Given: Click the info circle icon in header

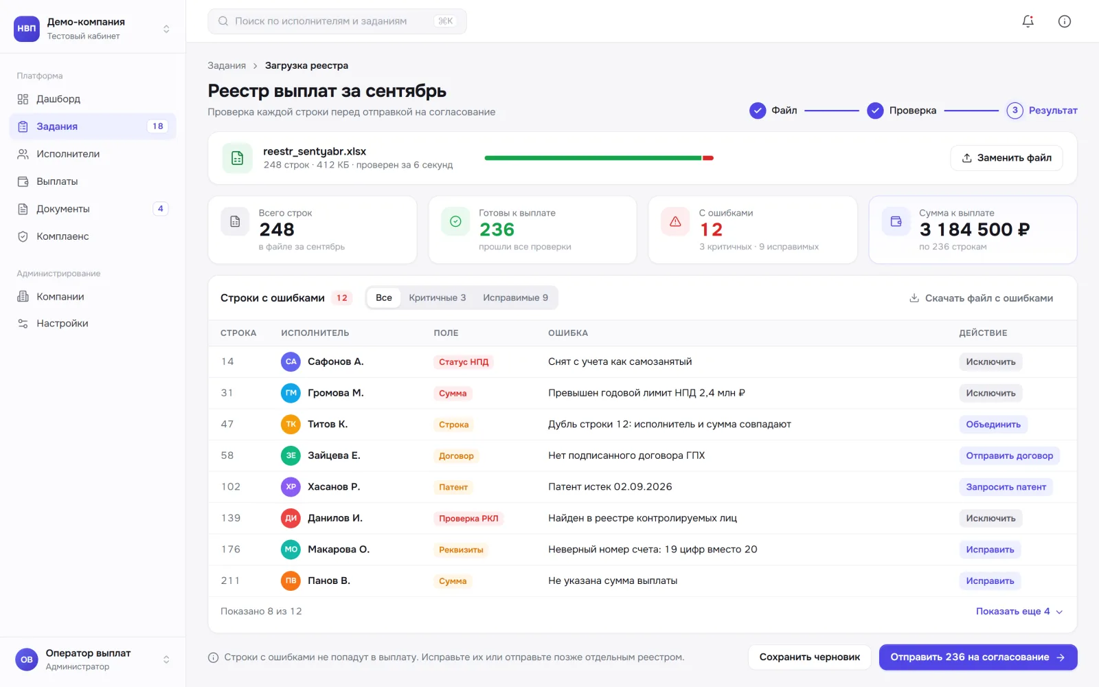Looking at the screenshot, I should pos(1064,21).
